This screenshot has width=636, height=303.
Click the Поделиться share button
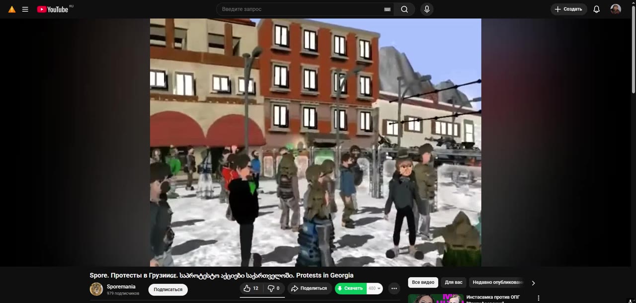tap(309, 289)
